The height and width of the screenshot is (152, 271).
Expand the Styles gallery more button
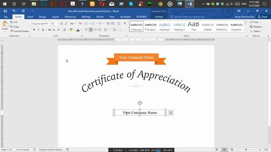(245, 30)
